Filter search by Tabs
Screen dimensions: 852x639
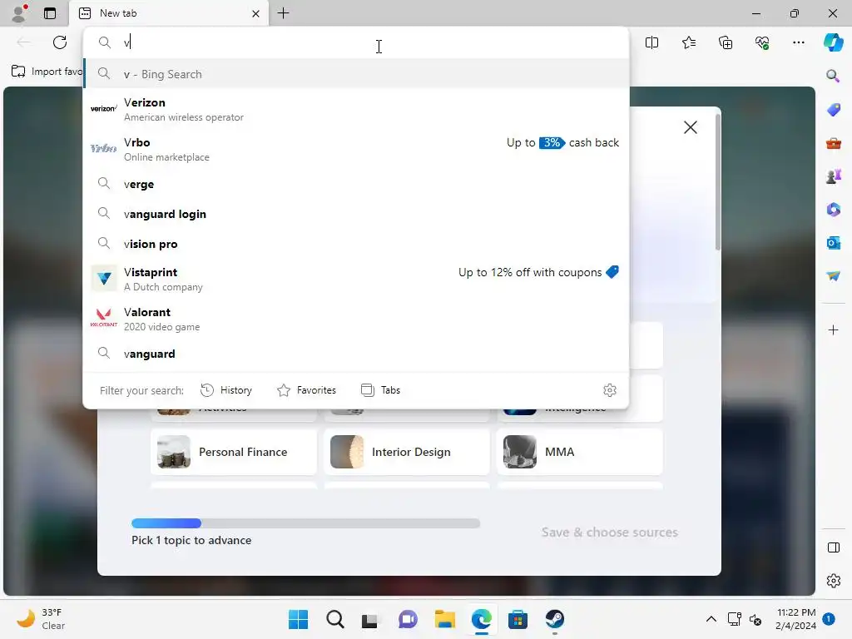pyautogui.click(x=380, y=390)
